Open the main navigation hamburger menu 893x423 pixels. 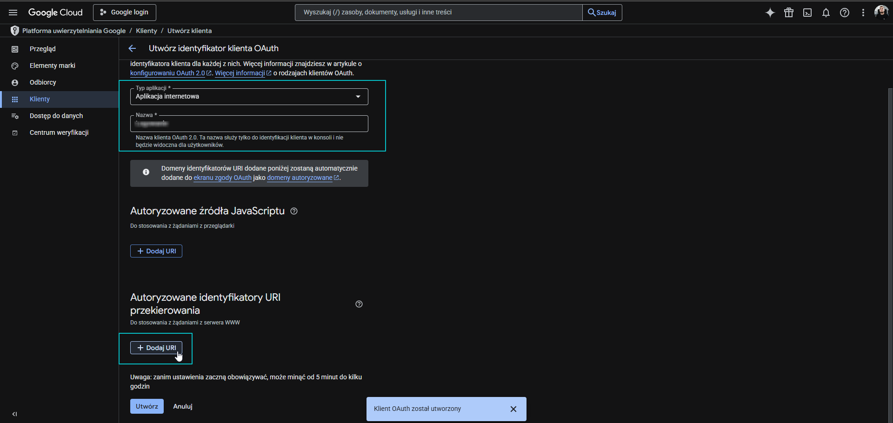(x=13, y=13)
